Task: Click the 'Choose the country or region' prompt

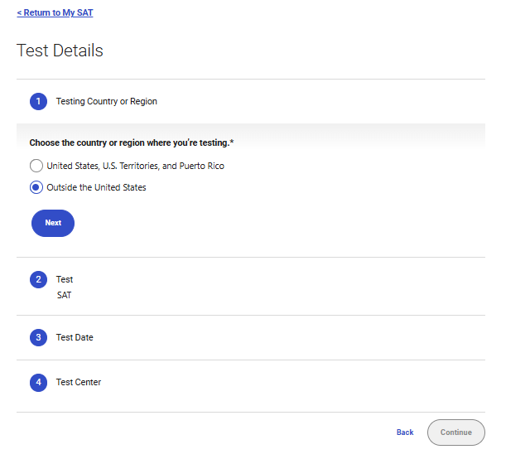Action: [128, 143]
